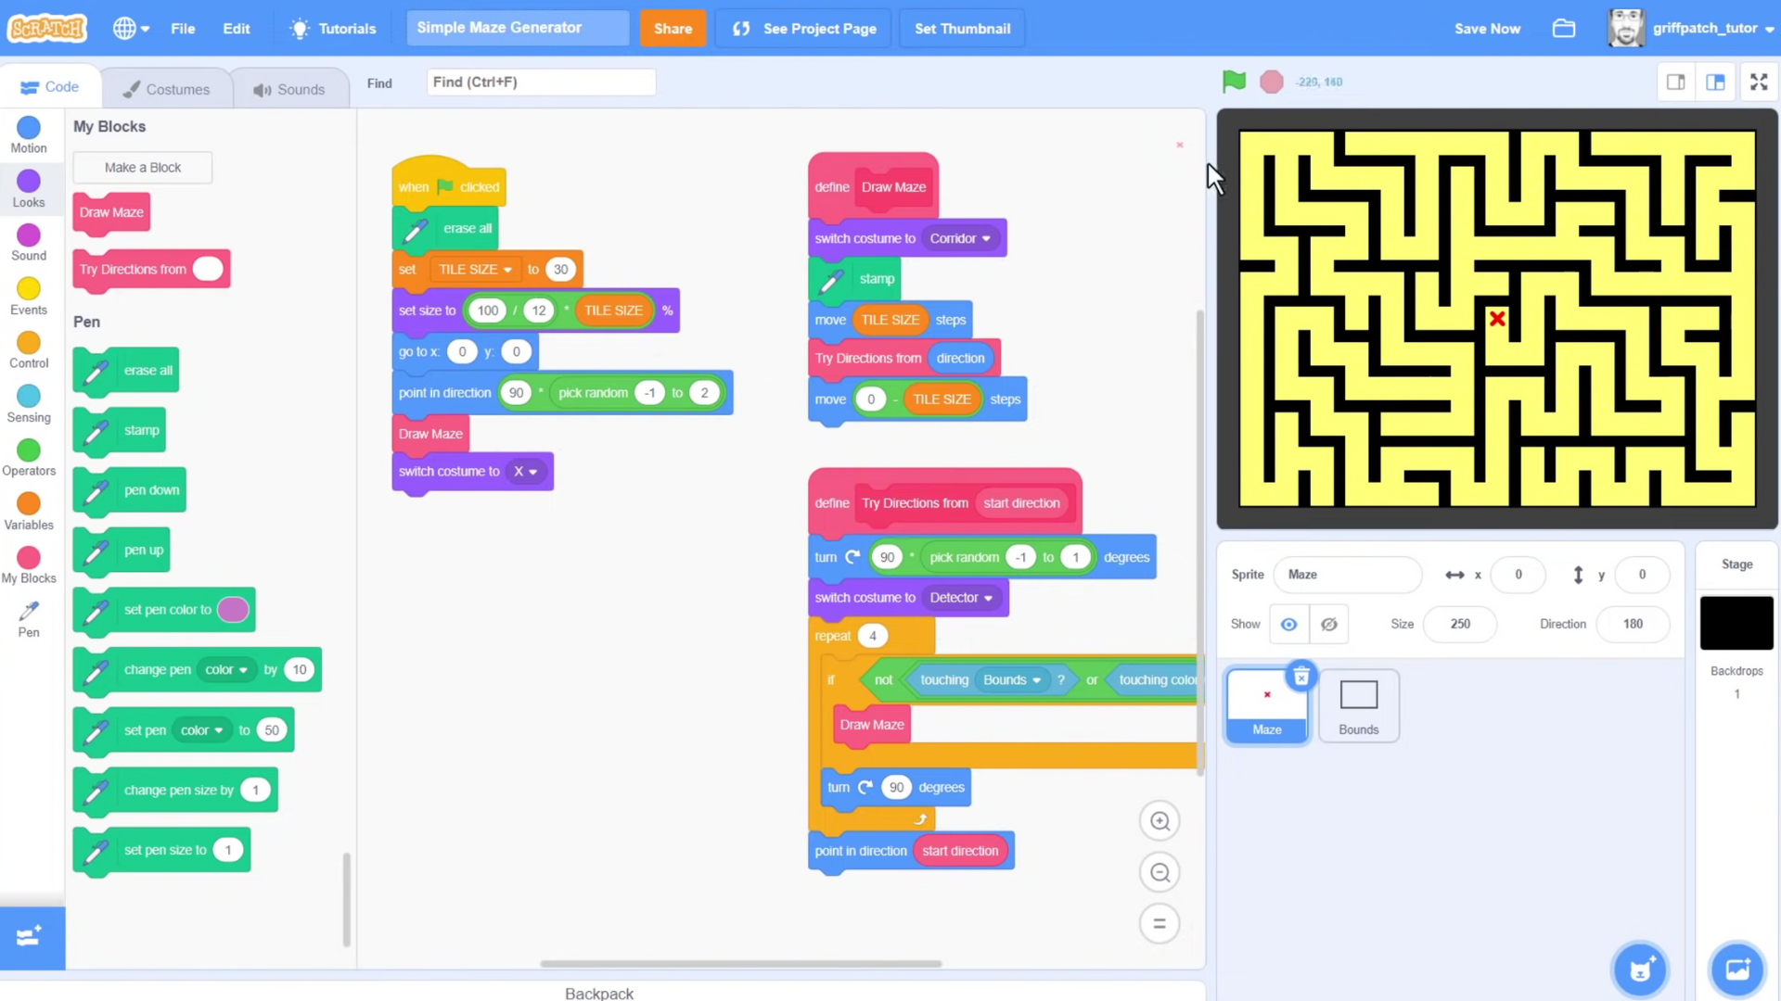Click the Make a Block button

[143, 166]
